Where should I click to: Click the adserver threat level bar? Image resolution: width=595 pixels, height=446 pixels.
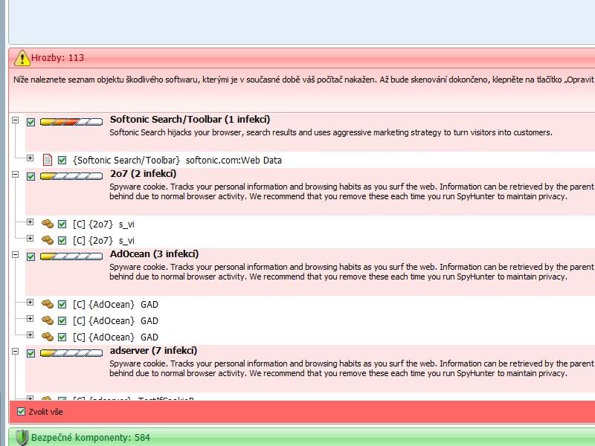click(x=71, y=354)
